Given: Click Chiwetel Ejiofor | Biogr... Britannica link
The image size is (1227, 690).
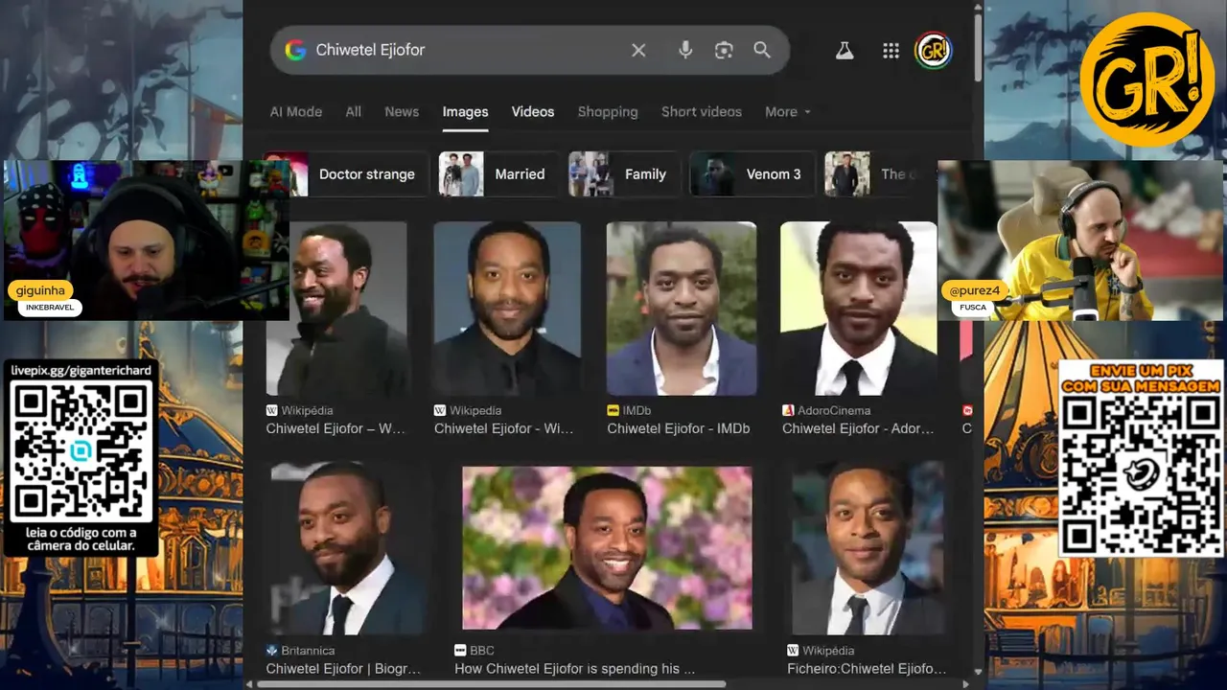Looking at the screenshot, I should [343, 669].
